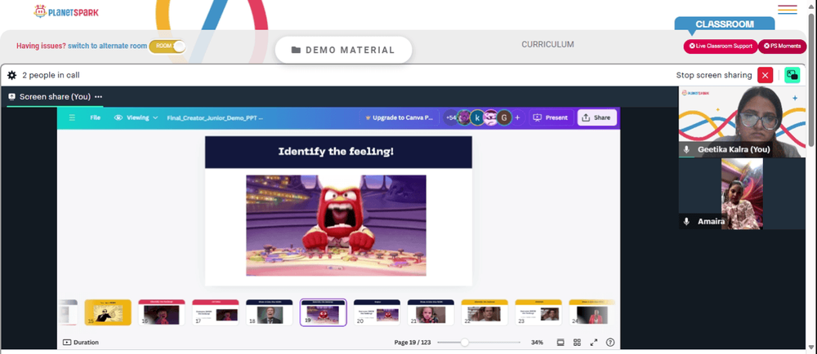Click the 'switch to alternate room' link
Screen dimensions: 817x354
(107, 46)
